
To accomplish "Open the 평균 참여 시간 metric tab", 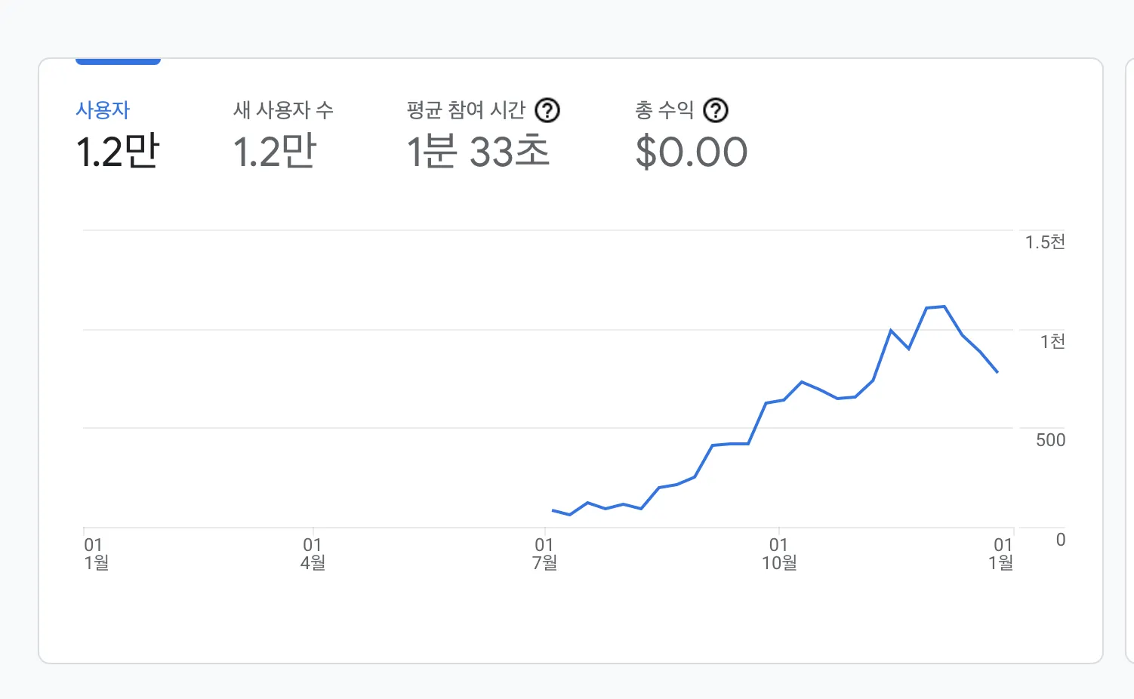I will pos(466,110).
